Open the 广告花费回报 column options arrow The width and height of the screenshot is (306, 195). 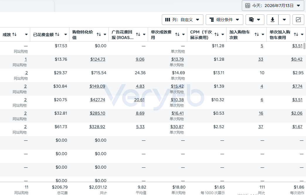144,35
